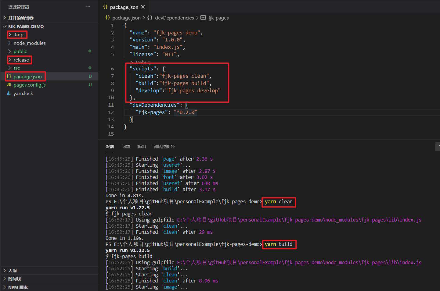Click devDependencies in the breadcrumb
The height and width of the screenshot is (291, 440).
(174, 18)
